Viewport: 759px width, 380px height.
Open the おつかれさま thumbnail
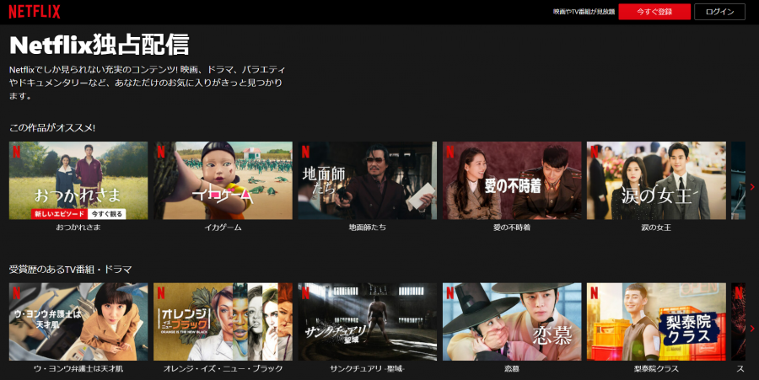[x=78, y=180]
